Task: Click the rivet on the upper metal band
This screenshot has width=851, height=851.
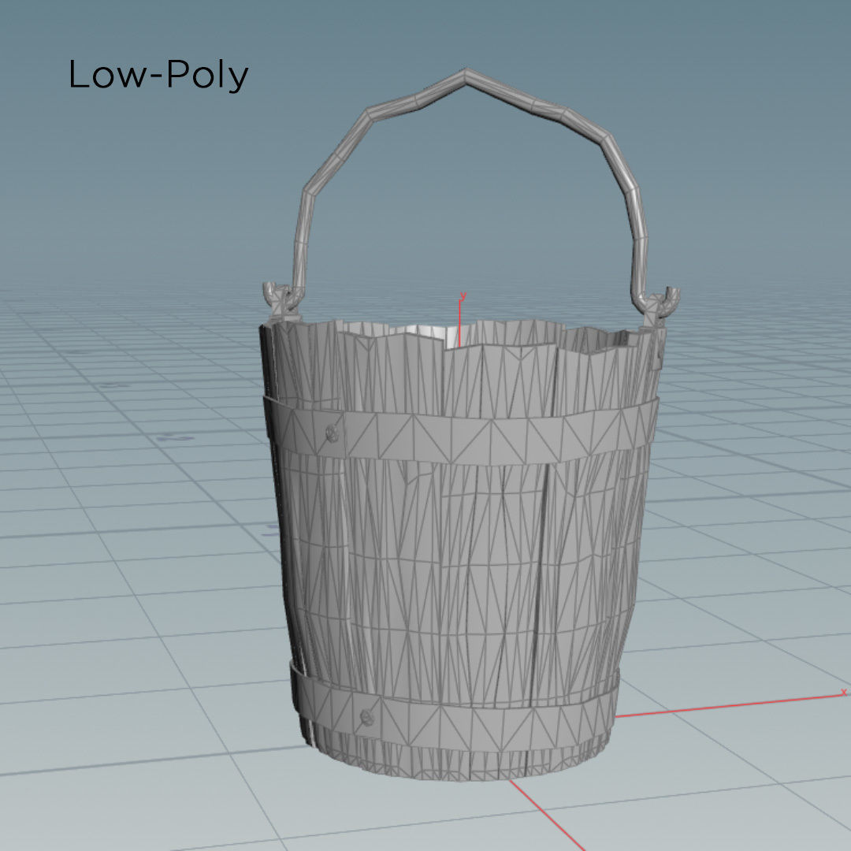Action: pyautogui.click(x=333, y=433)
